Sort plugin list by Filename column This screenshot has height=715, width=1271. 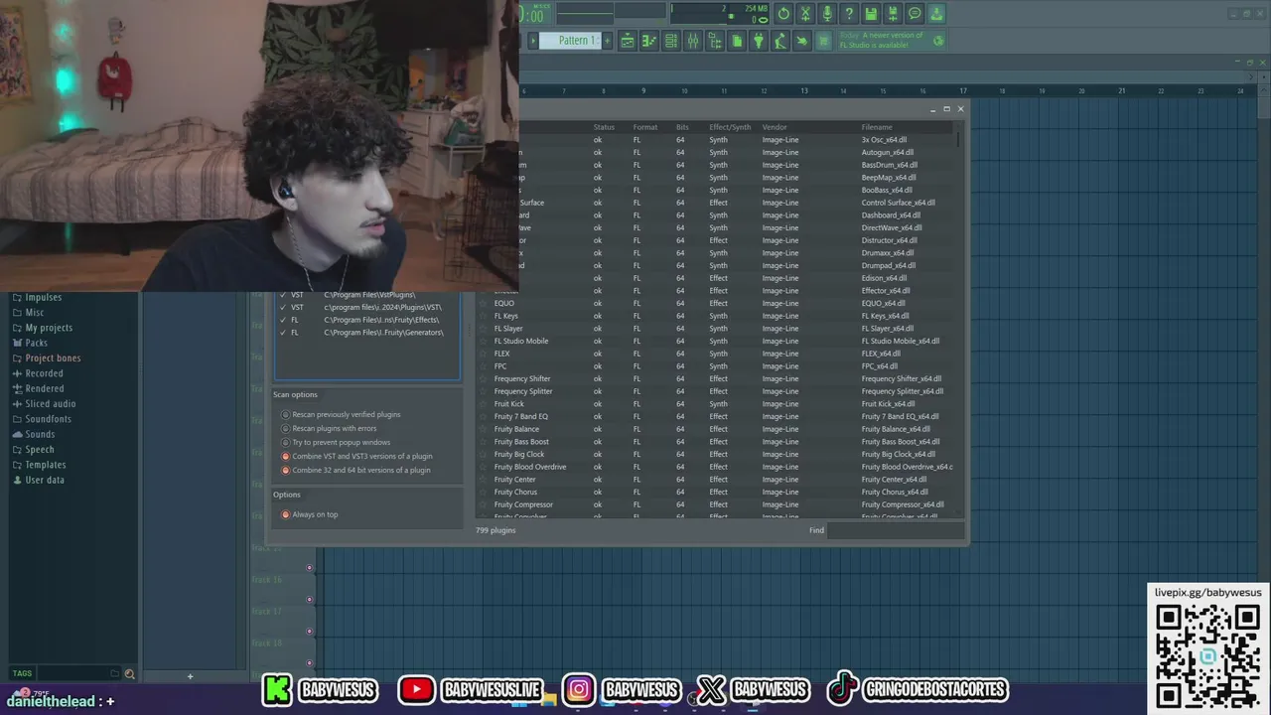tap(877, 127)
